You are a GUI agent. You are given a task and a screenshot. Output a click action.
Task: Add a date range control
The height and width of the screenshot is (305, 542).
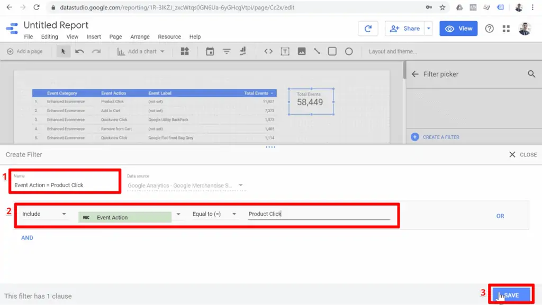[x=210, y=51]
